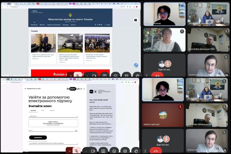231x154 pixels.
Task: Expand audio settings arrow beside lower microphone
Action: point(70,151)
